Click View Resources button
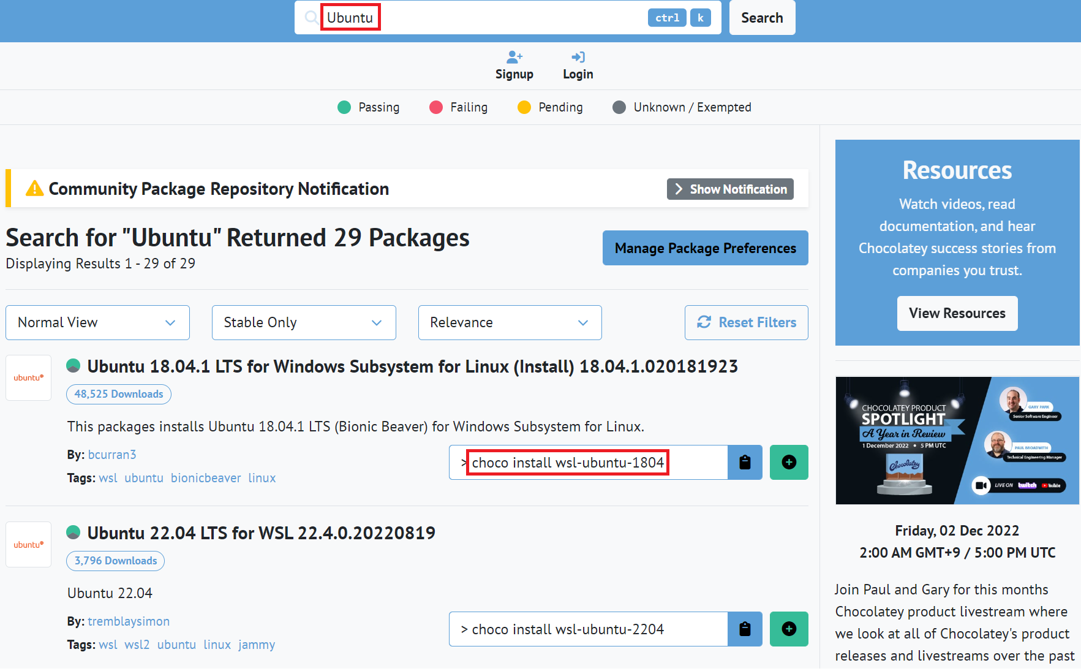The height and width of the screenshot is (671, 1081). click(957, 313)
